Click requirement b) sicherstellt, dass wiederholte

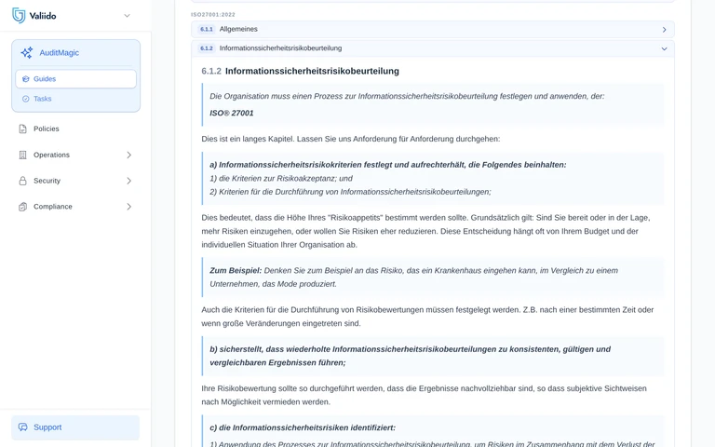pos(410,356)
